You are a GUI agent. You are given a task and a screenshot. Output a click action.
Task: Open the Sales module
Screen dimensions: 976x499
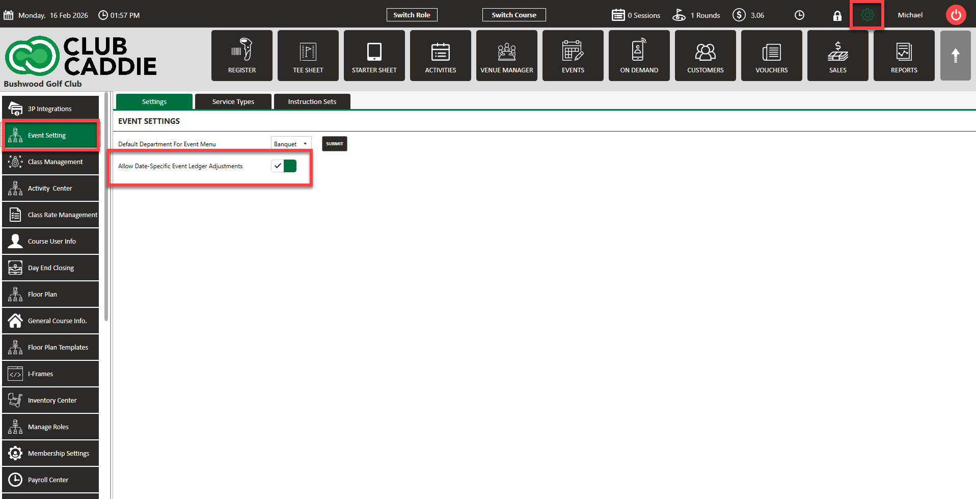[837, 56]
